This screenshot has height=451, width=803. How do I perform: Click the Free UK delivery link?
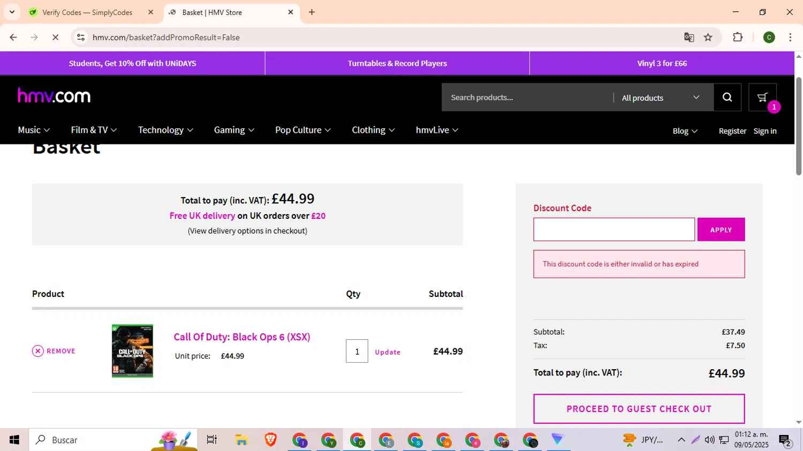[x=202, y=216]
